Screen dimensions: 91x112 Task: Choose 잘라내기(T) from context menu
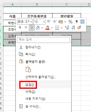point(43,47)
